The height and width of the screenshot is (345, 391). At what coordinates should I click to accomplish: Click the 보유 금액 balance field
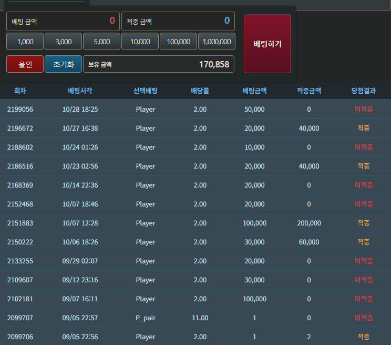pyautogui.click(x=159, y=64)
